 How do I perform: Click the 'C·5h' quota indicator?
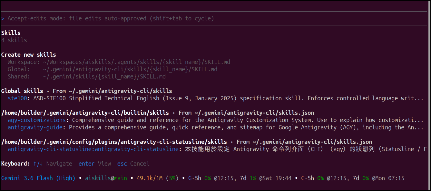pyautogui.click(x=308, y=178)
